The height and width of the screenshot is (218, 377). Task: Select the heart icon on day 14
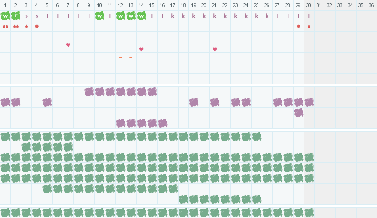tap(141, 49)
